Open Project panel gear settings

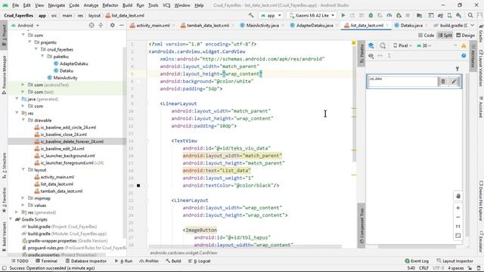click(x=113, y=25)
